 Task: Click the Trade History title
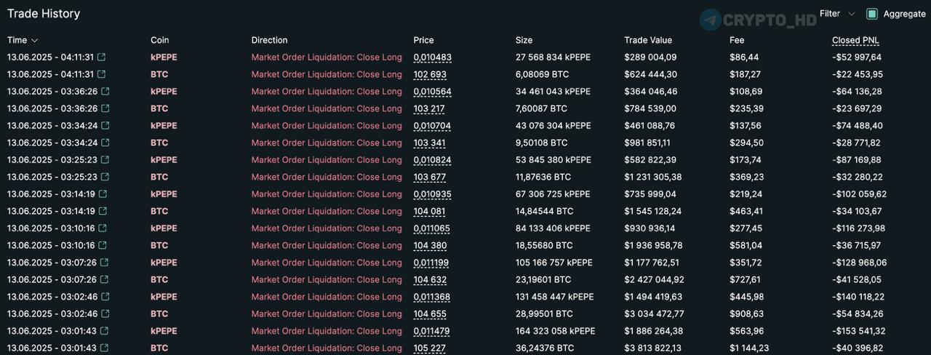coord(44,14)
